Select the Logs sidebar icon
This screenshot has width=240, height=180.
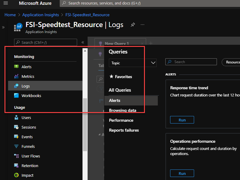click(x=17, y=86)
